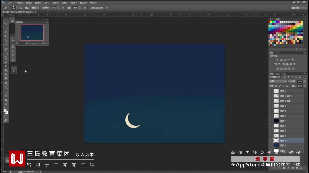The height and width of the screenshot is (173, 309).
Task: Hide layer 图层 10 via eye icon
Action: tap(270, 141)
